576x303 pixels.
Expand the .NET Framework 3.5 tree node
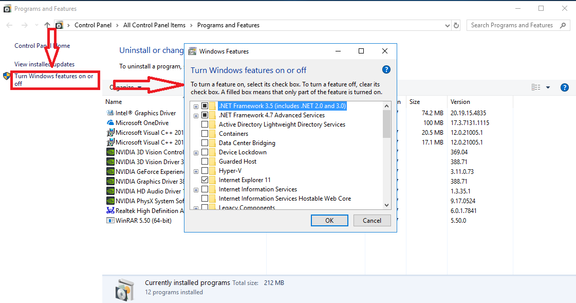point(196,106)
